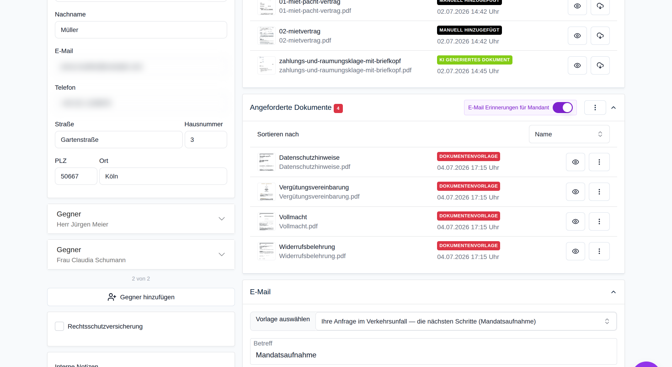Click the E-Mail section heading
This screenshot has width=672, height=367.
pyautogui.click(x=261, y=292)
